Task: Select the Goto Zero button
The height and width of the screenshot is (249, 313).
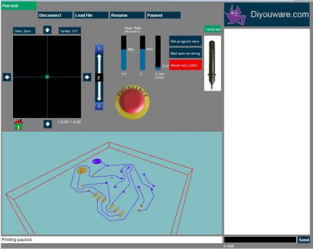Action: click(24, 31)
